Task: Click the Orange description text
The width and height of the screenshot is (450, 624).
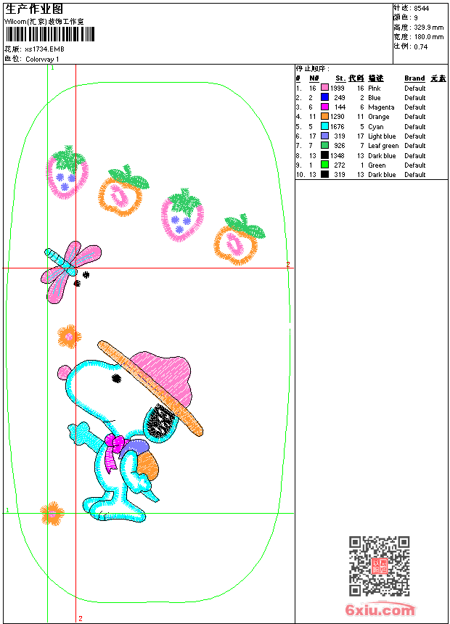Action: pos(379,117)
